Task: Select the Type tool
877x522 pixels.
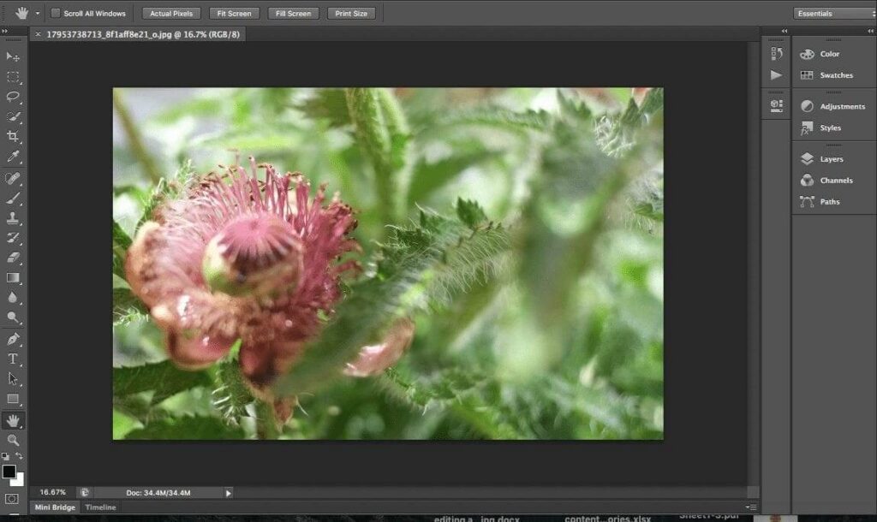Action: tap(12, 357)
